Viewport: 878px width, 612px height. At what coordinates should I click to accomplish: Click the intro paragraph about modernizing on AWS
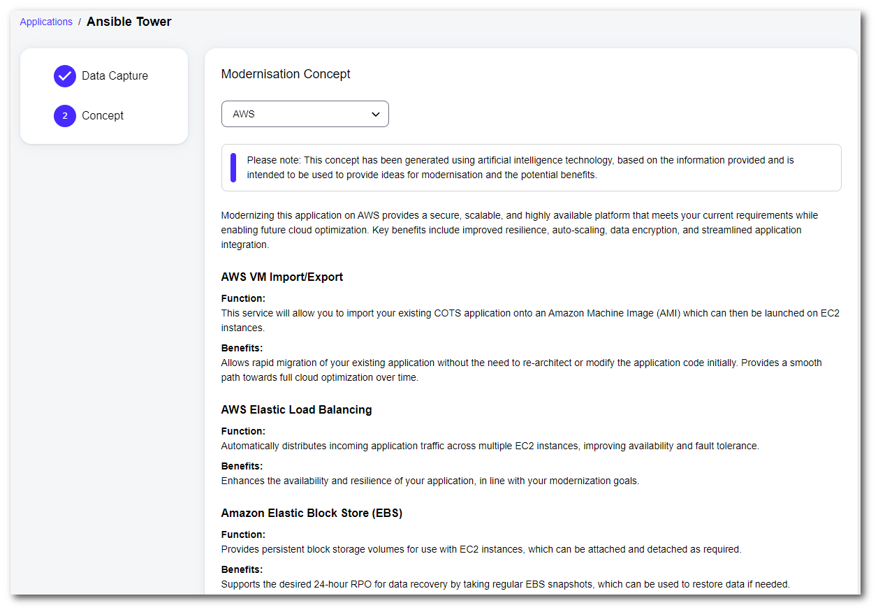point(520,230)
